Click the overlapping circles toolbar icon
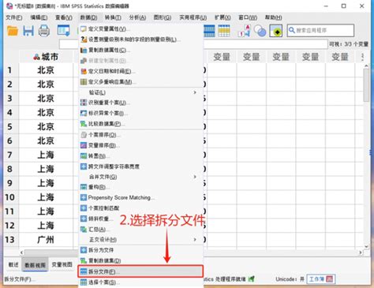Image resolution: width=374 pixels, height=288 pixels. coord(260,31)
